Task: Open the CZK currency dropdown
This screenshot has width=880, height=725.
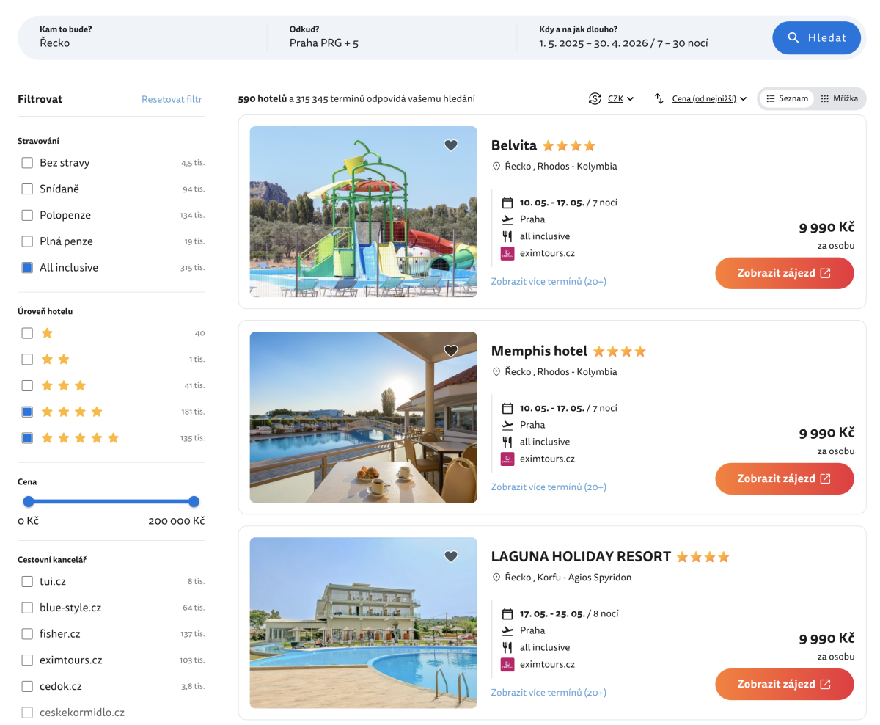Action: (620, 98)
